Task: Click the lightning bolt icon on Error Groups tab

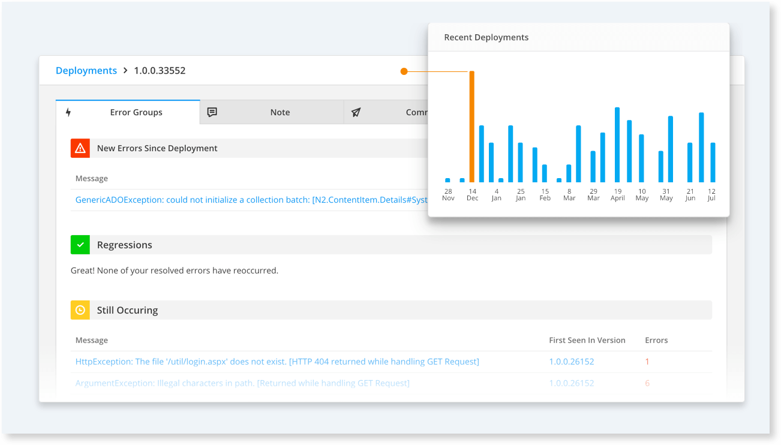Action: [68, 112]
